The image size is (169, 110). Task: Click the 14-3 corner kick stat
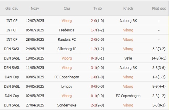click(155, 58)
